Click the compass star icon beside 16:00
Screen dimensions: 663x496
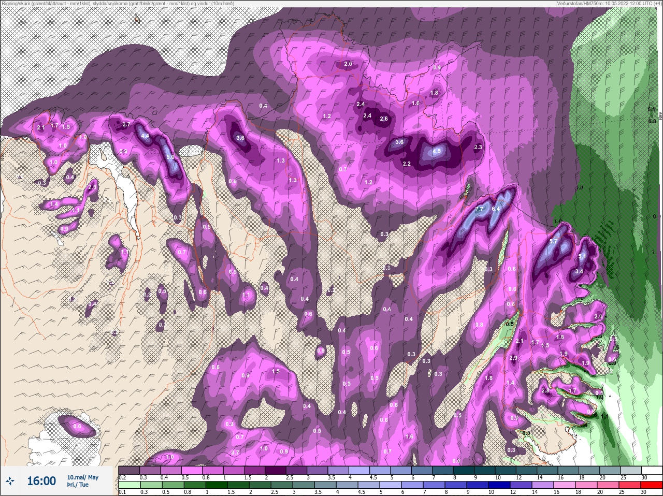10,481
